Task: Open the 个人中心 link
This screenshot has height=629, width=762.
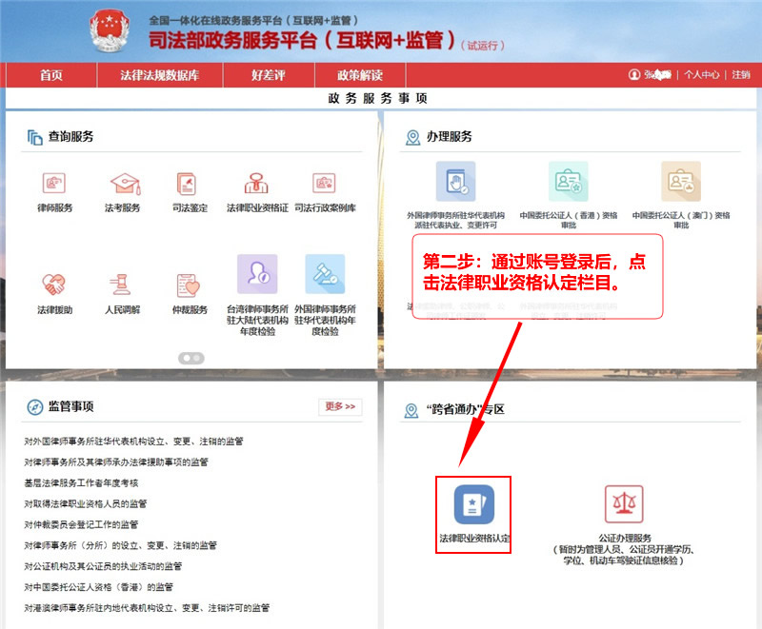Action: 702,75
